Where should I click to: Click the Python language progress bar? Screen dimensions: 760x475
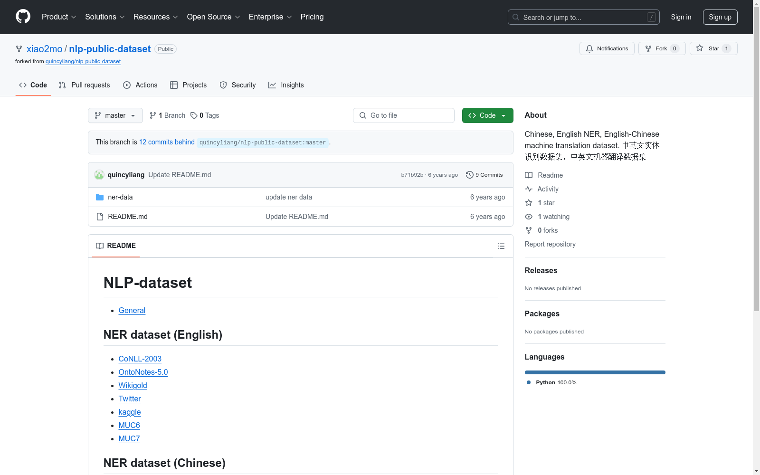595,372
